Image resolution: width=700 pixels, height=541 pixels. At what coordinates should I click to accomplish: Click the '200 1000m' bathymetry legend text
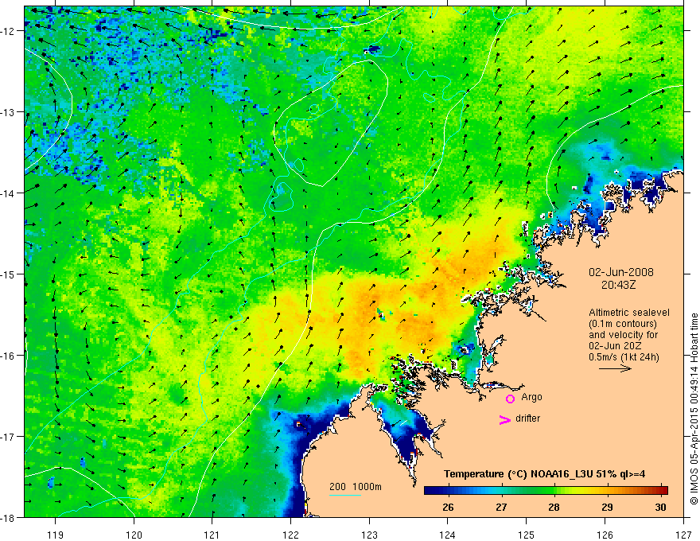356,487
